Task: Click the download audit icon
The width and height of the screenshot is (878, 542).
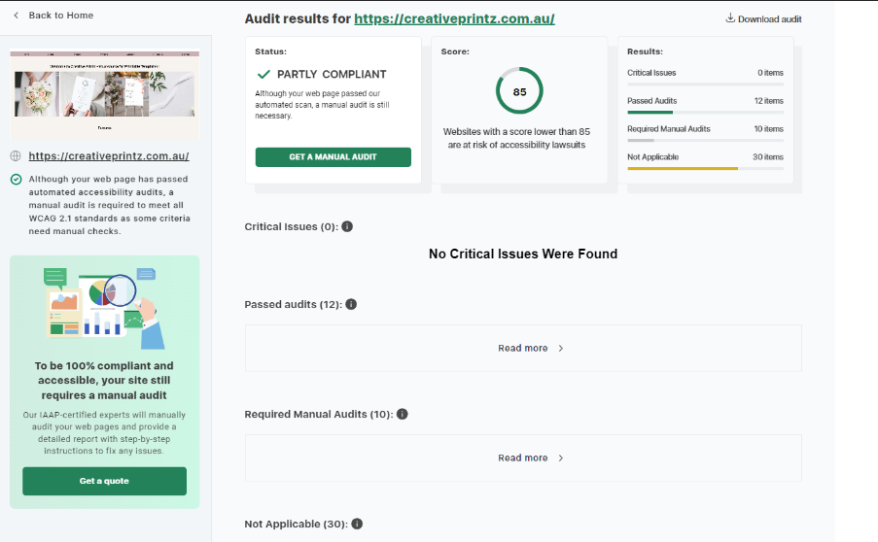Action: coord(730,18)
